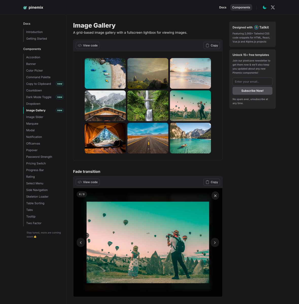
Task: Open the wooden boat on lake thumbnail
Action: [x=105, y=106]
